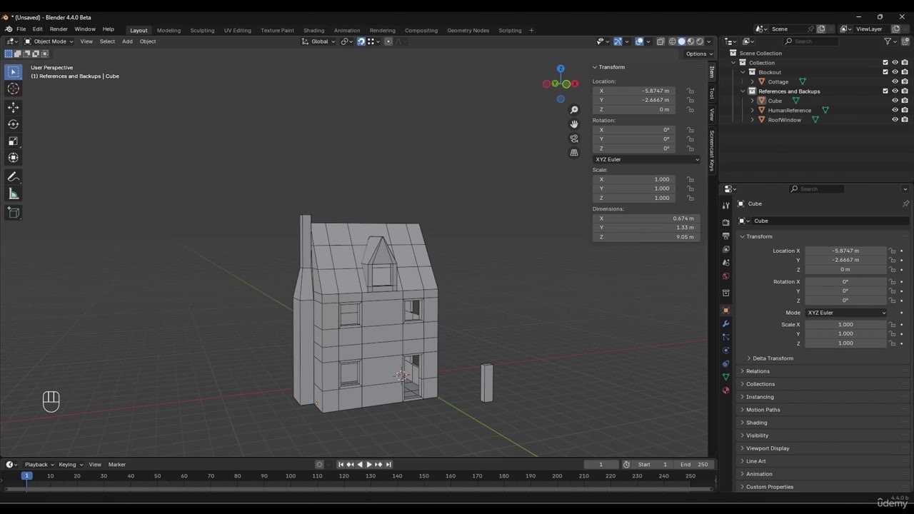Activate the Scale tool
Viewport: 914px width, 514px height.
point(13,141)
